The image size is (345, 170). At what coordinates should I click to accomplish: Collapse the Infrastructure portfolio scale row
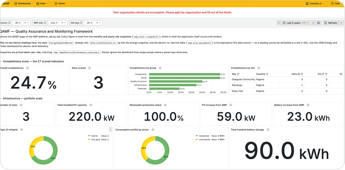22,98
